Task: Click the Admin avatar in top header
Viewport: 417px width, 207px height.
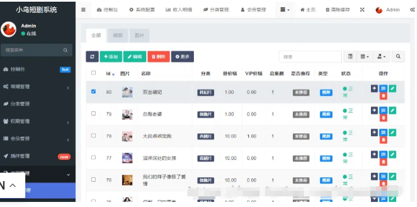Action: tap(379, 10)
